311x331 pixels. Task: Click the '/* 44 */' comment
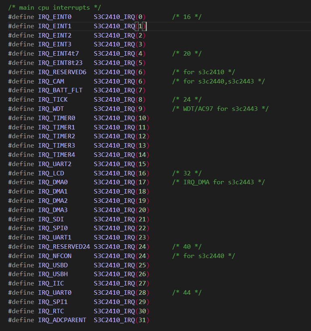187,293
